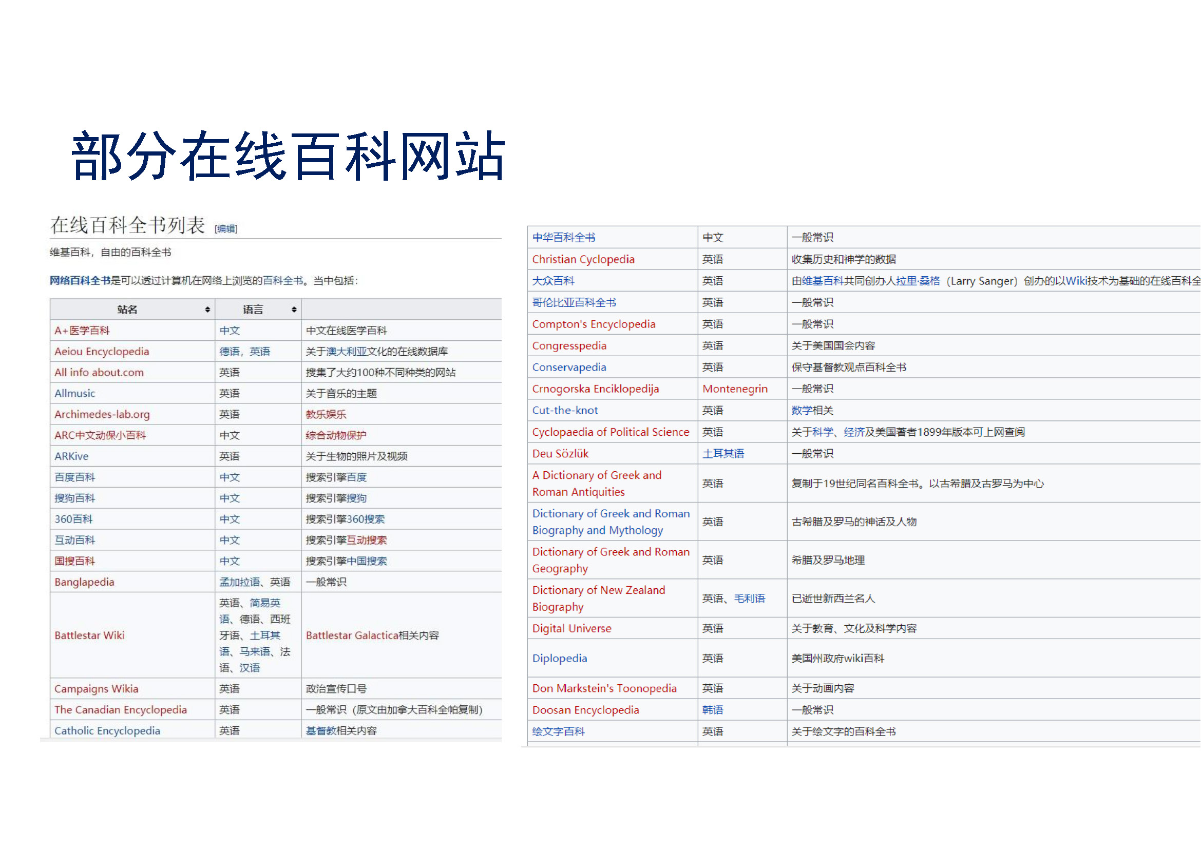
Task: Click the 土耳其语 language link
Action: [x=723, y=454]
